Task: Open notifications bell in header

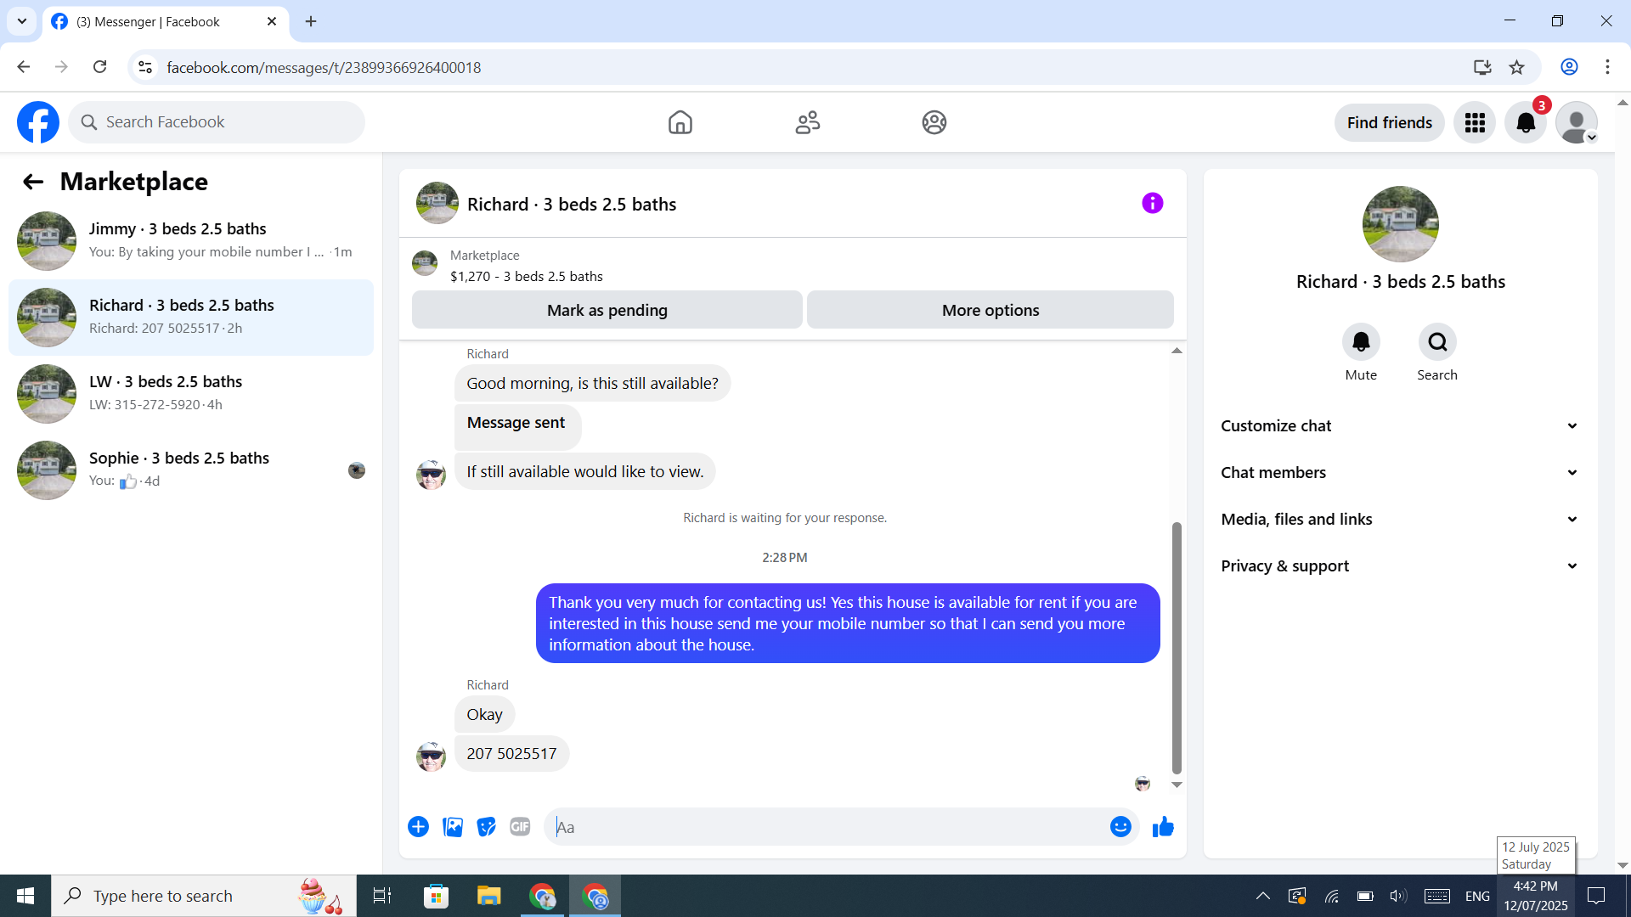Action: (x=1526, y=123)
